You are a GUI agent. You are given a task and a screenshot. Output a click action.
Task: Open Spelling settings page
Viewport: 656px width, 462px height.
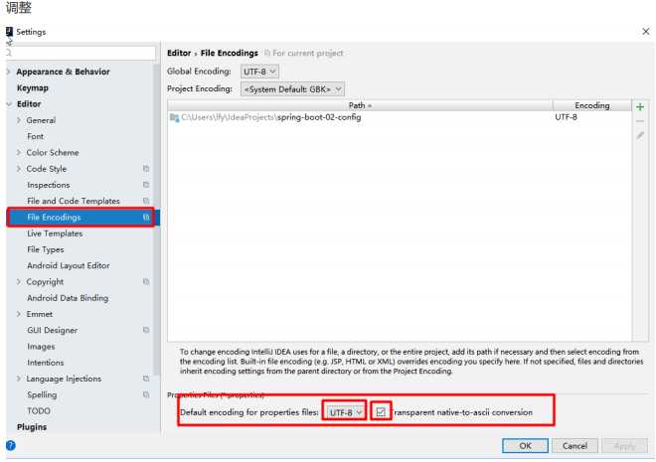click(x=42, y=394)
